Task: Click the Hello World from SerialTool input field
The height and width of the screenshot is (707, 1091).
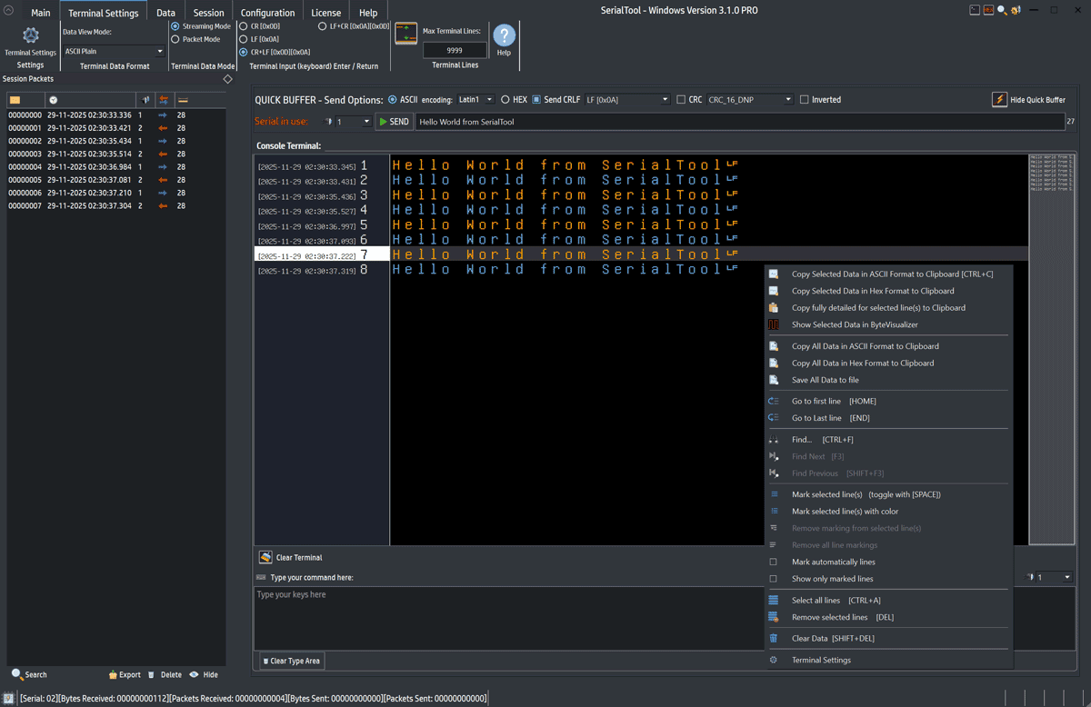Action: pos(636,121)
